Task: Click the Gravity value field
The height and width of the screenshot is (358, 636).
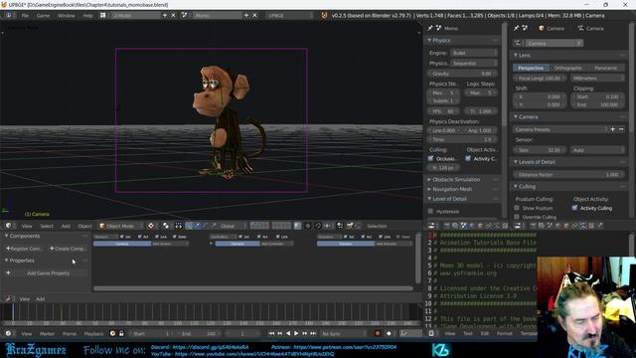Action: (x=463, y=74)
